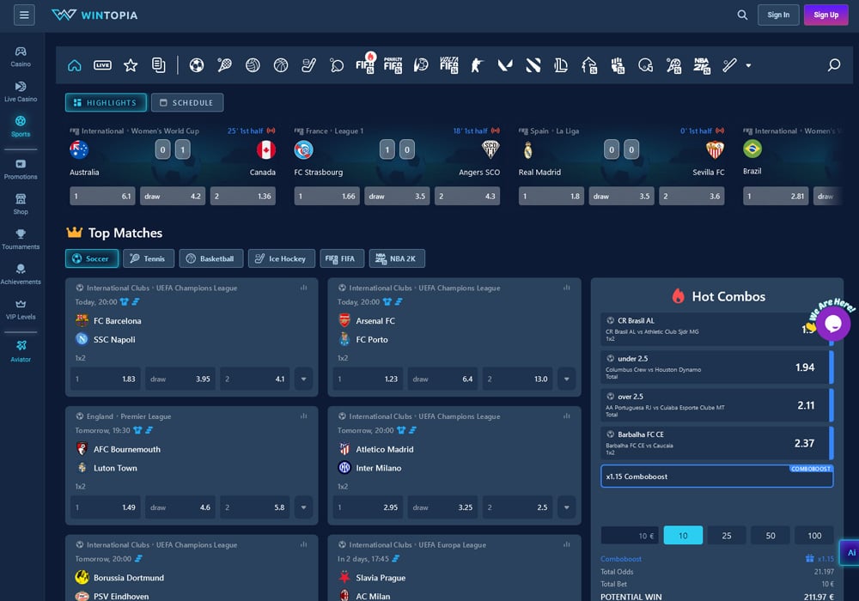Image resolution: width=859 pixels, height=601 pixels.
Task: Select the ice hockey sport icon
Action: click(x=308, y=66)
